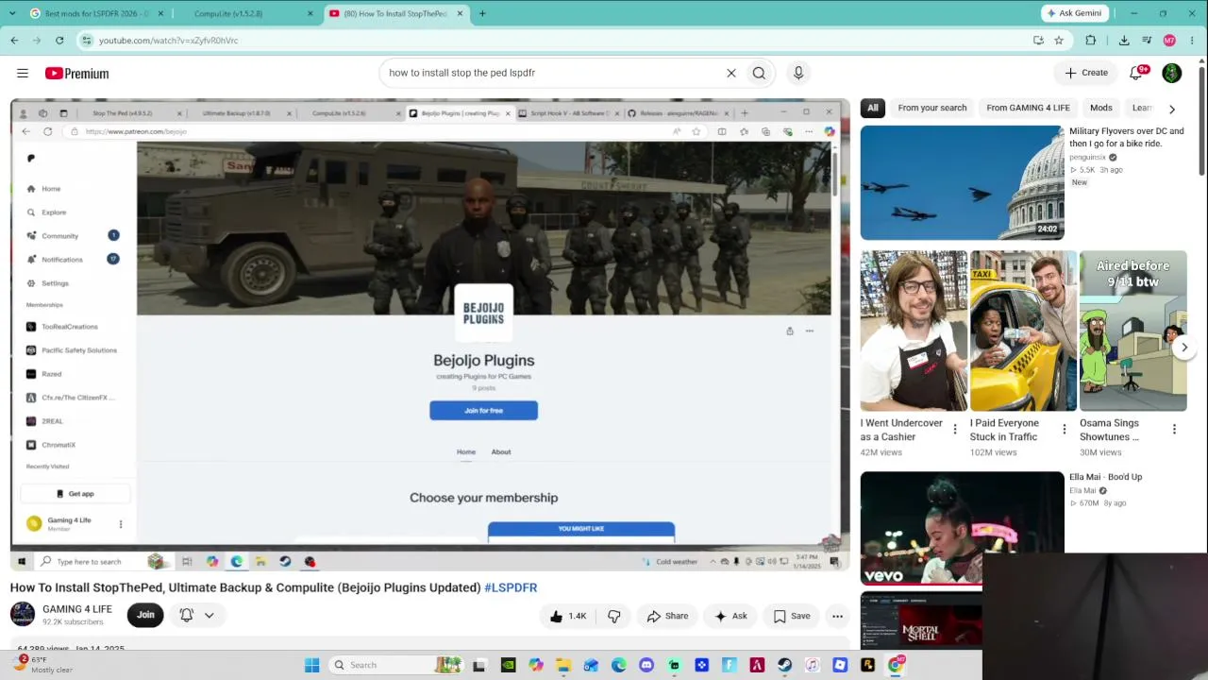The width and height of the screenshot is (1208, 680).
Task: Open weather widget showing 63°F
Action: point(44,665)
